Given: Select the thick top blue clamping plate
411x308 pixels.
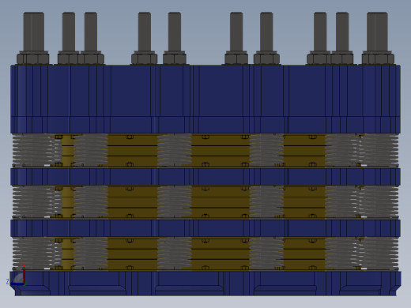Looking at the screenshot, I should (x=205, y=99).
